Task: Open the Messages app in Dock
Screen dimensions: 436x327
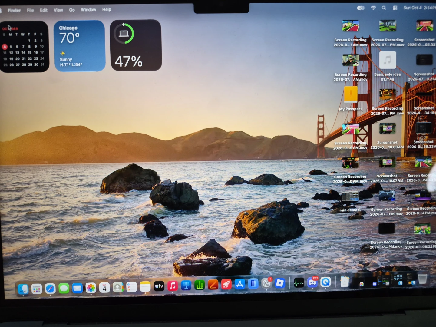Action: click(x=64, y=288)
